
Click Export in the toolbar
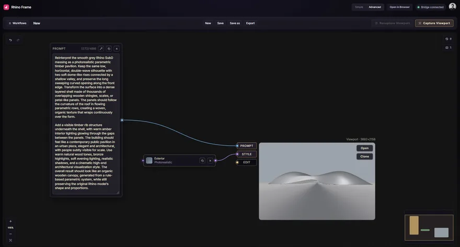tap(250, 23)
